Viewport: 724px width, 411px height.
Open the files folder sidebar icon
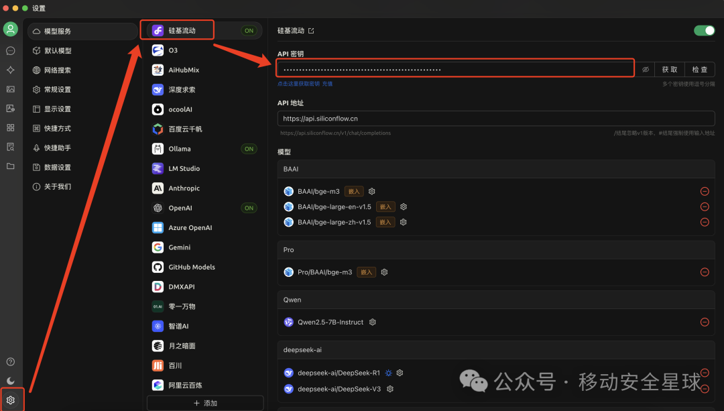click(10, 166)
